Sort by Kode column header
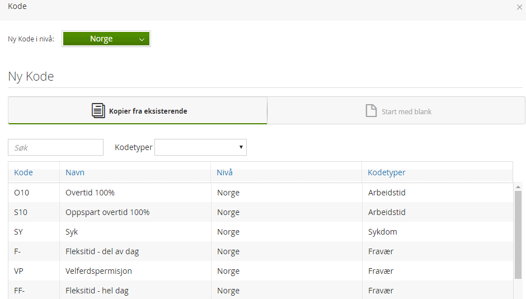526x299 pixels. tap(24, 172)
